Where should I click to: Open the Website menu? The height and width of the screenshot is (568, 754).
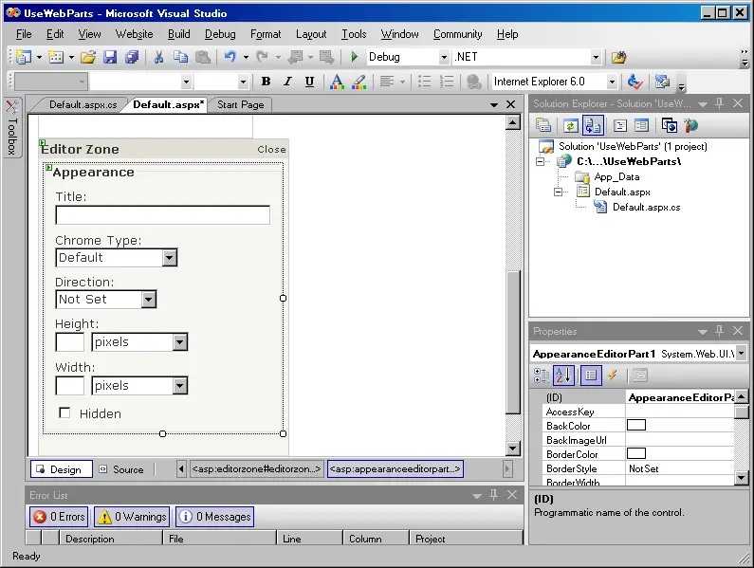coord(134,34)
